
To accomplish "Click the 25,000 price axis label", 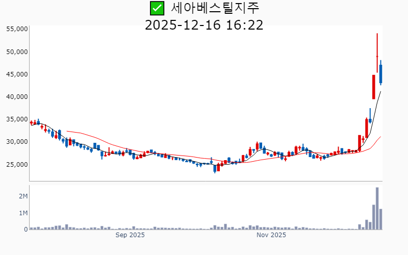I will (16, 164).
